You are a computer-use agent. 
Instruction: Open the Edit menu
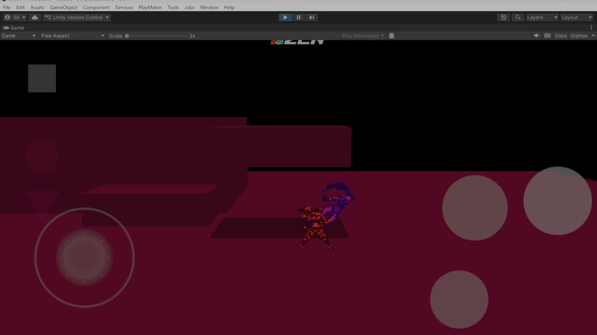point(21,7)
